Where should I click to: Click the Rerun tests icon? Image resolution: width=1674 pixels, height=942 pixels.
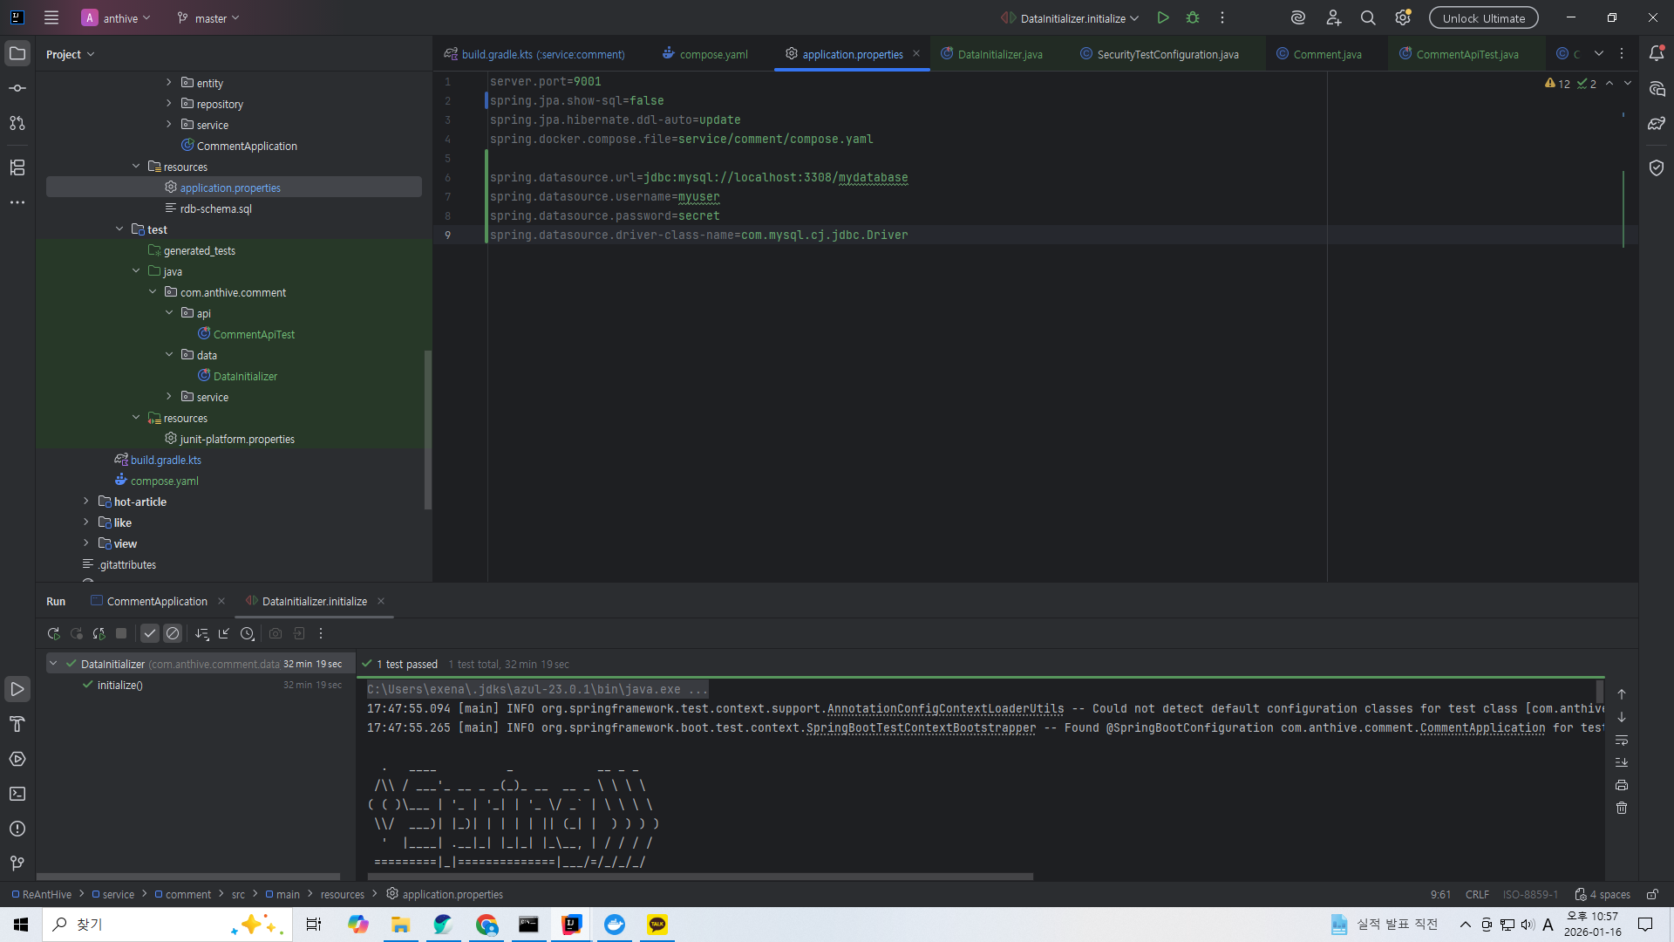click(x=53, y=634)
